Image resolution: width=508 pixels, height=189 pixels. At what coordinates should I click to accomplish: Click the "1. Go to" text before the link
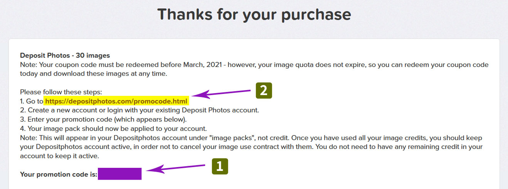click(31, 102)
